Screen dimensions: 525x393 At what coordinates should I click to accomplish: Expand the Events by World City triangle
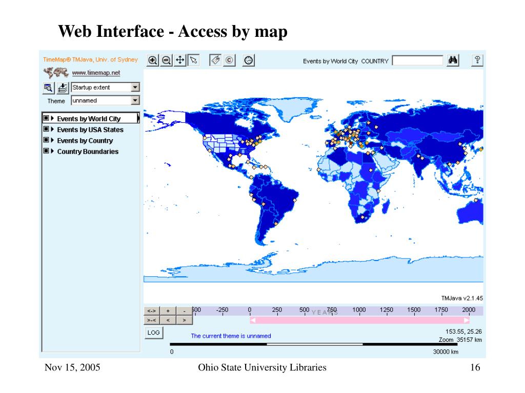[x=52, y=118]
